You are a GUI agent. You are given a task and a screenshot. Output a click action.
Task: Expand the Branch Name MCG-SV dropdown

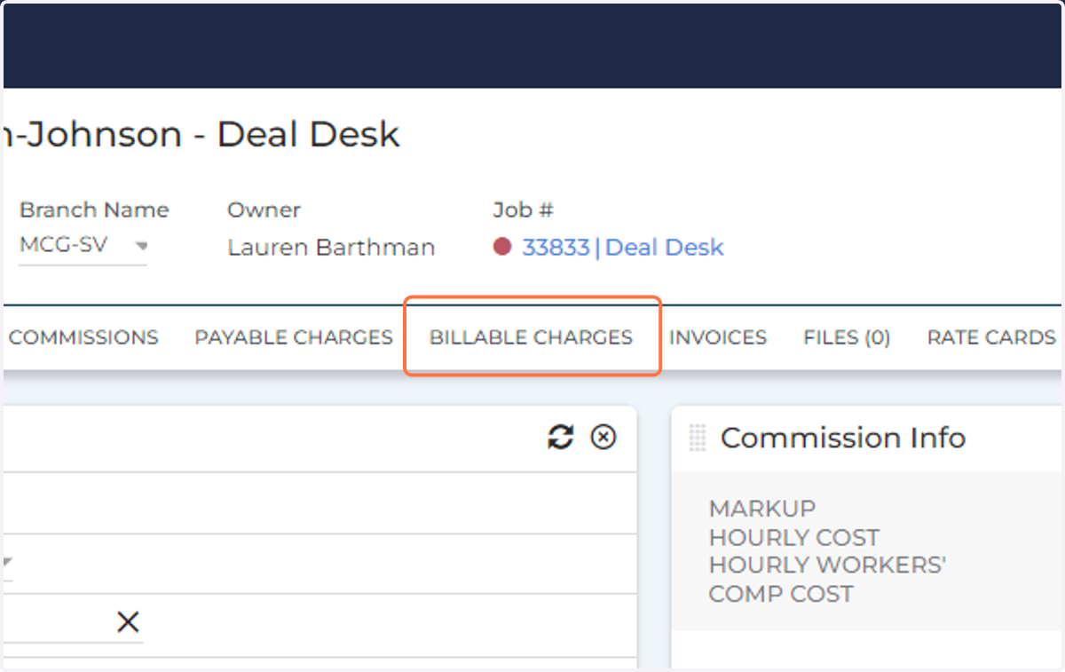[83, 246]
